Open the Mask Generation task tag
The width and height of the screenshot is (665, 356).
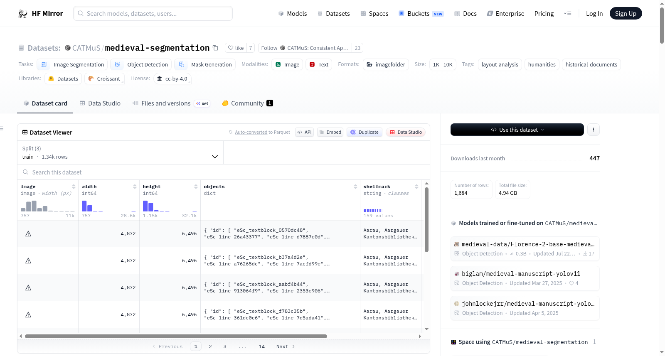(x=205, y=64)
